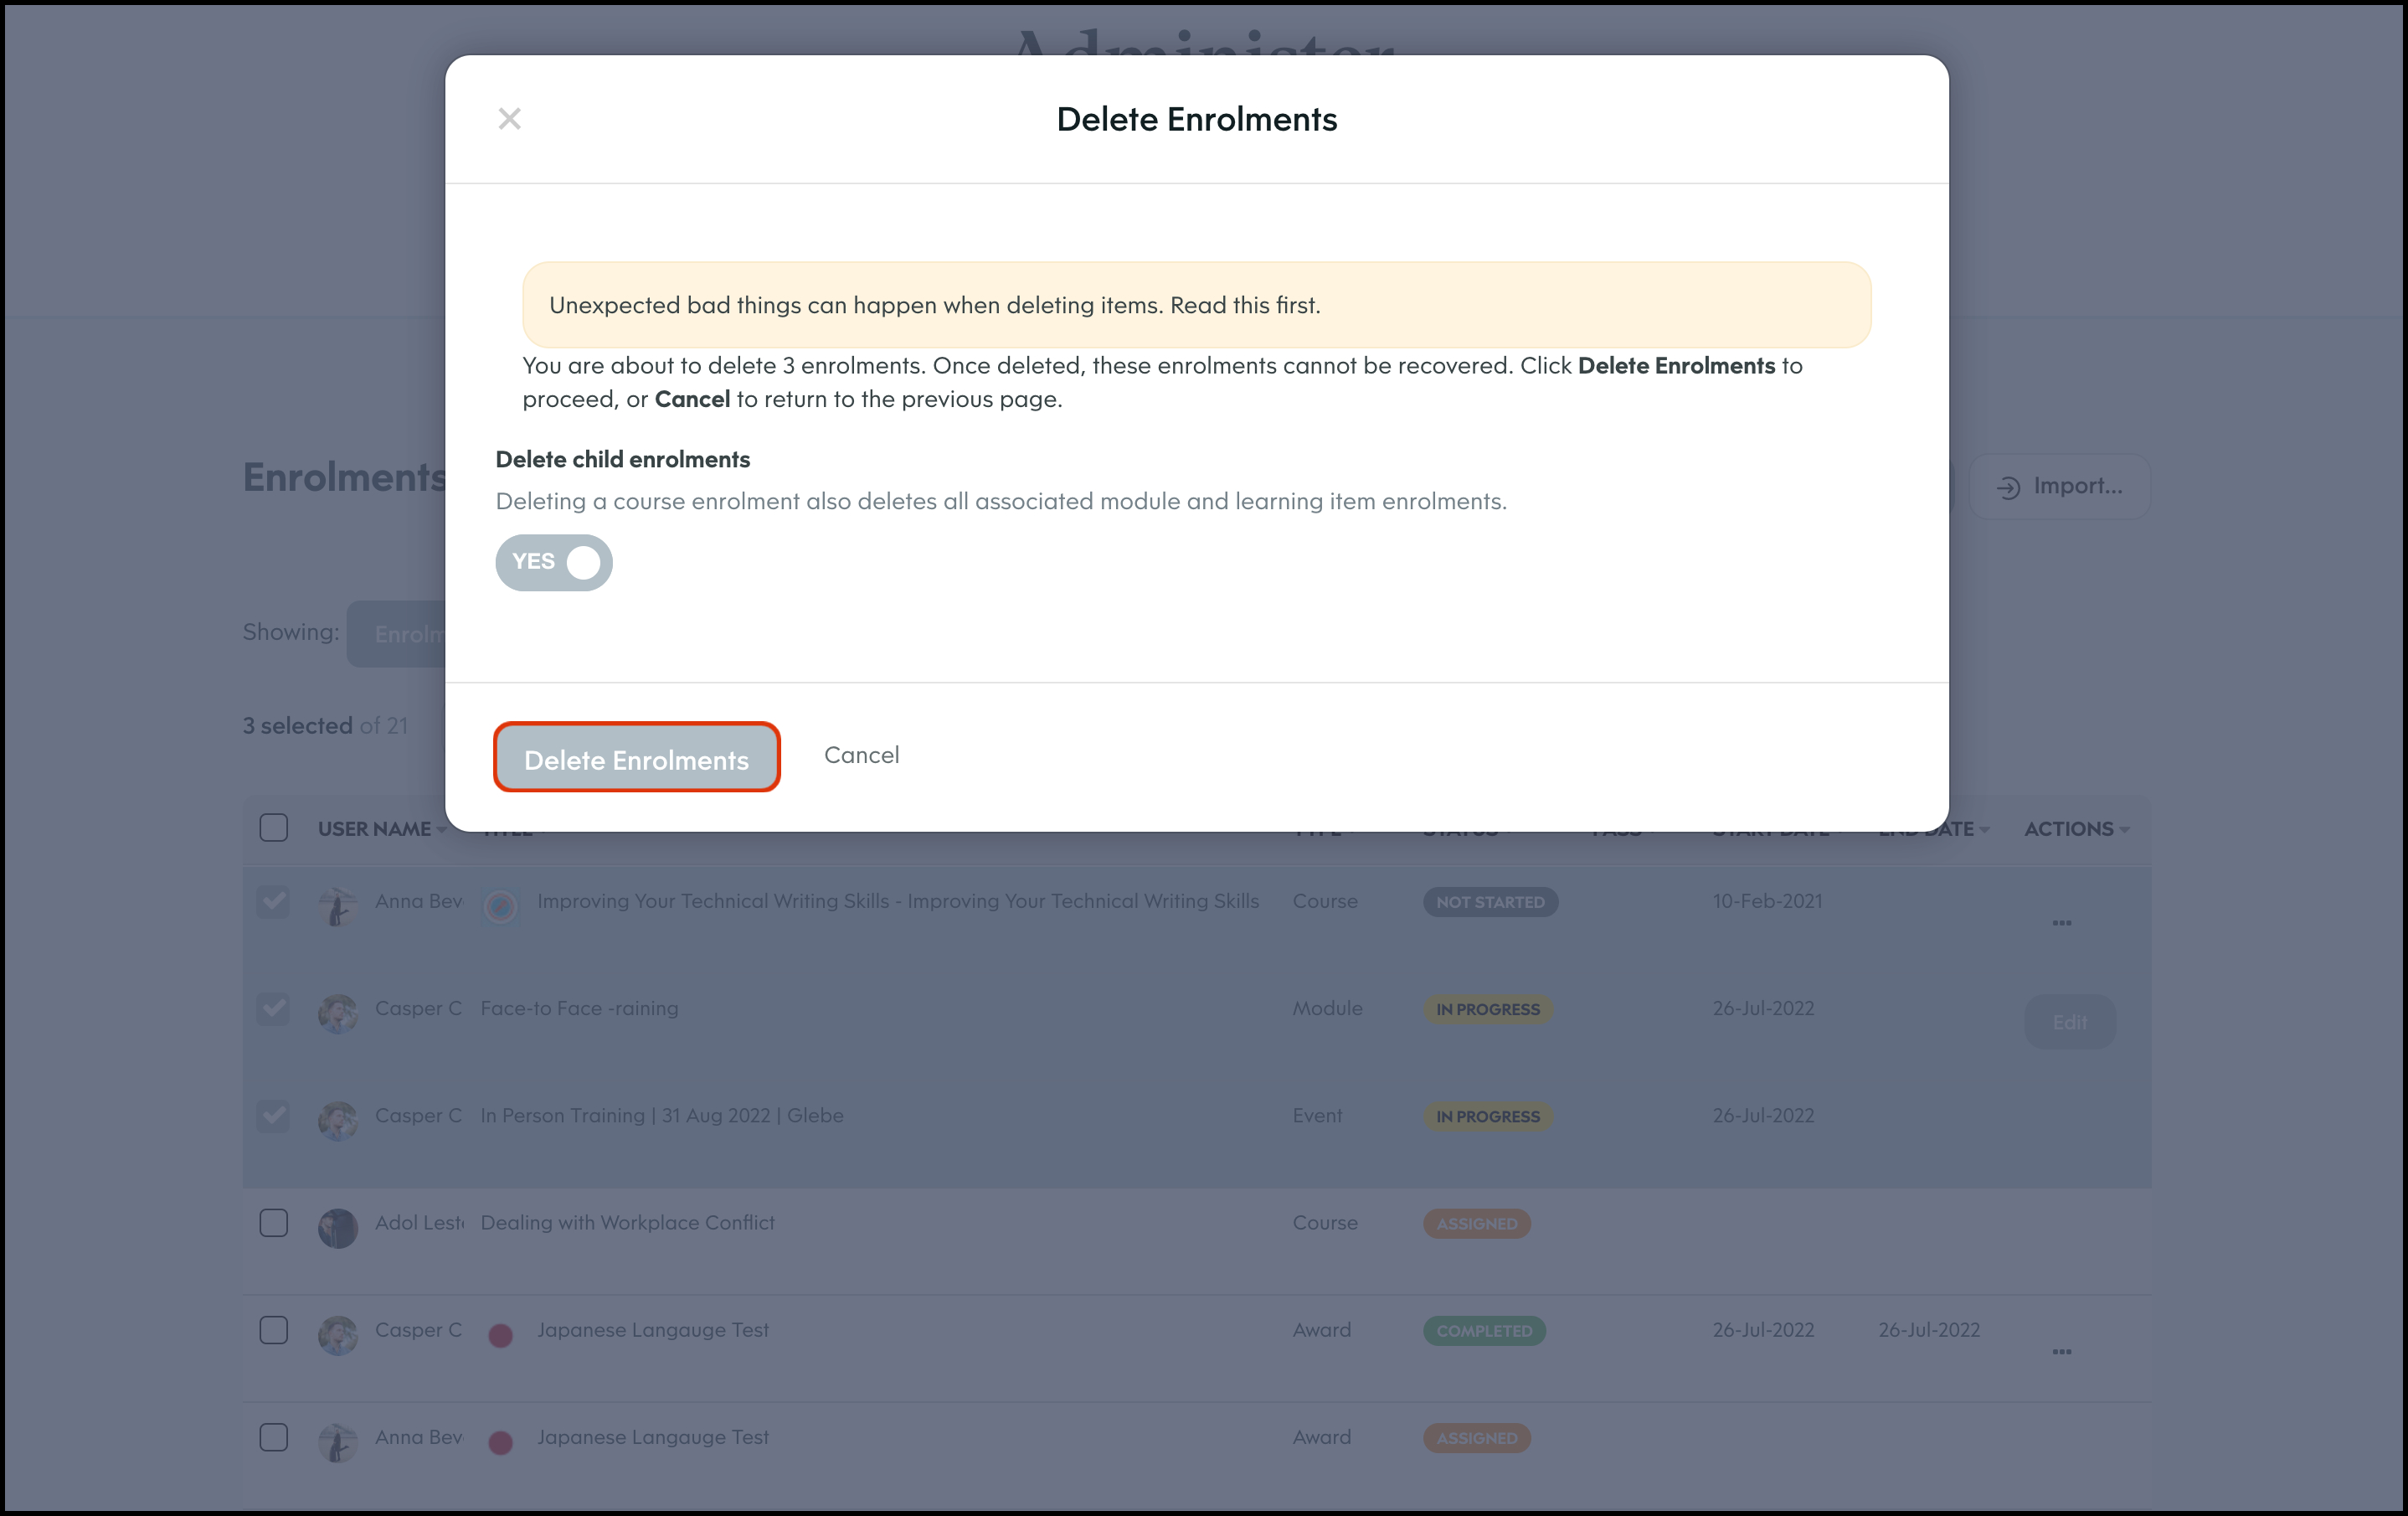Open three-dots menu for completed Japanese Test row

coord(2061,1352)
